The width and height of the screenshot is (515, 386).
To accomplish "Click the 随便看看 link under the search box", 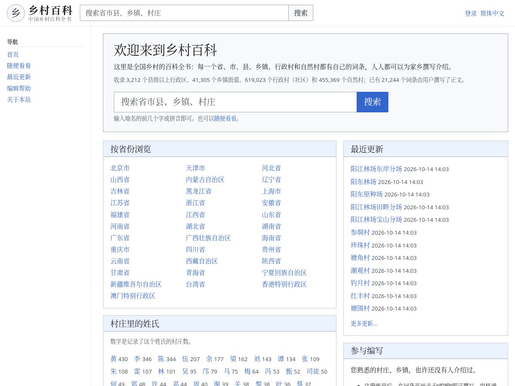I will coord(225,119).
